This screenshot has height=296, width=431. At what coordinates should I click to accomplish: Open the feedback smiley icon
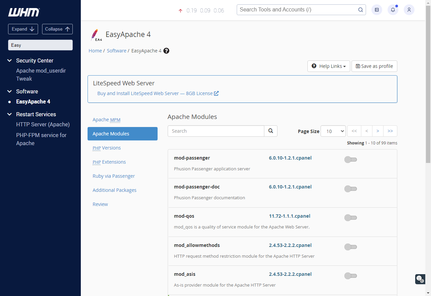click(x=420, y=279)
